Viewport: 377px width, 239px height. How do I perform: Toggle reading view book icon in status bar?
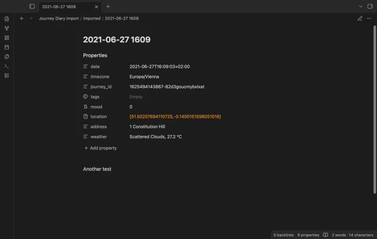pos(325,235)
